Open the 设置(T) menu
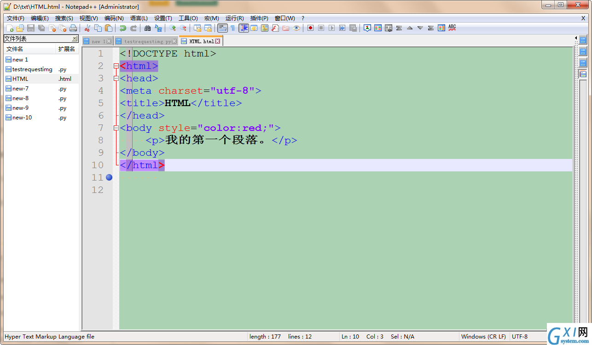 coord(163,18)
